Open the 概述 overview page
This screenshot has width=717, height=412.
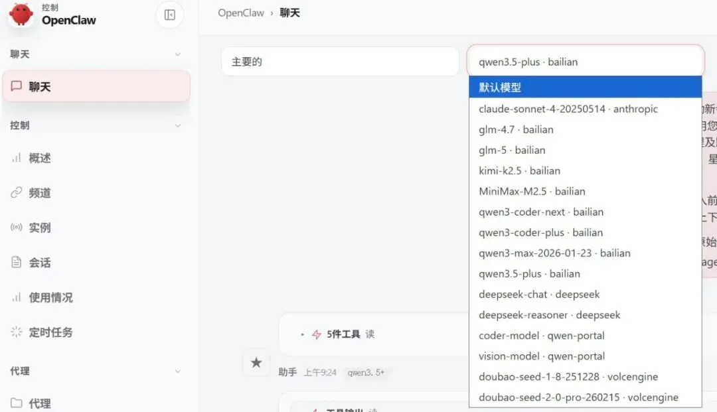[x=96, y=158]
